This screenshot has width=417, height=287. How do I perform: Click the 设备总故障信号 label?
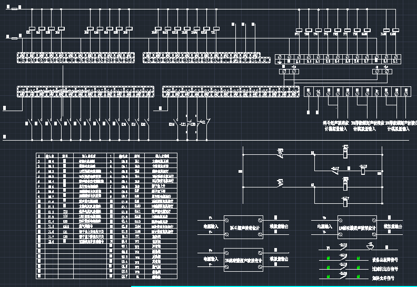click(x=385, y=260)
